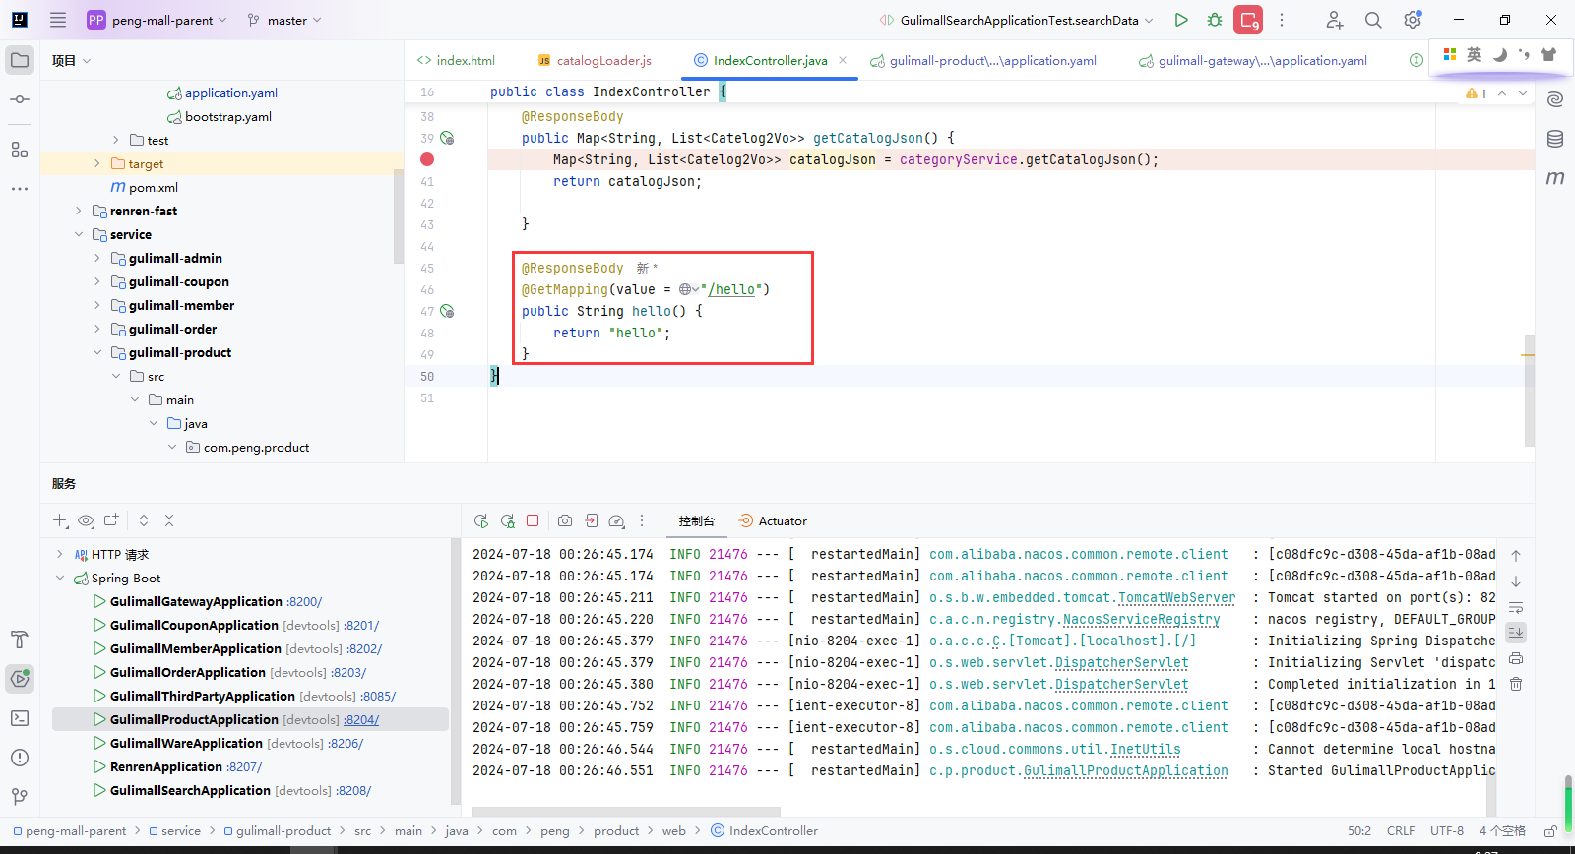This screenshot has width=1575, height=854.
Task: Click the project tree vertical scrollbar
Action: [398, 216]
